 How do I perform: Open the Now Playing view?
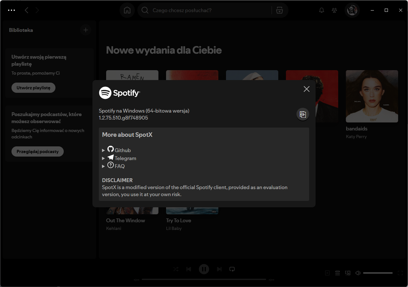(x=327, y=273)
